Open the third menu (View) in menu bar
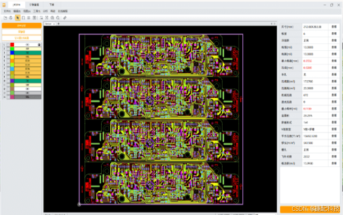The image size is (343, 215). click(27, 11)
